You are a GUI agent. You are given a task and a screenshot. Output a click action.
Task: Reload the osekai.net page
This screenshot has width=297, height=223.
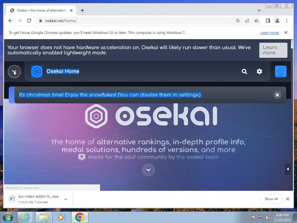point(29,21)
